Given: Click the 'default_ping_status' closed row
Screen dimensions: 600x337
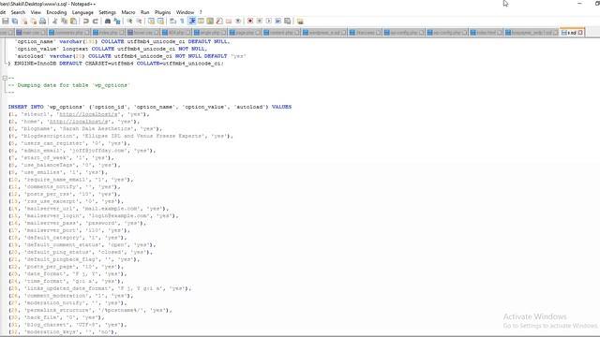Looking at the screenshot, I should pos(81,252).
